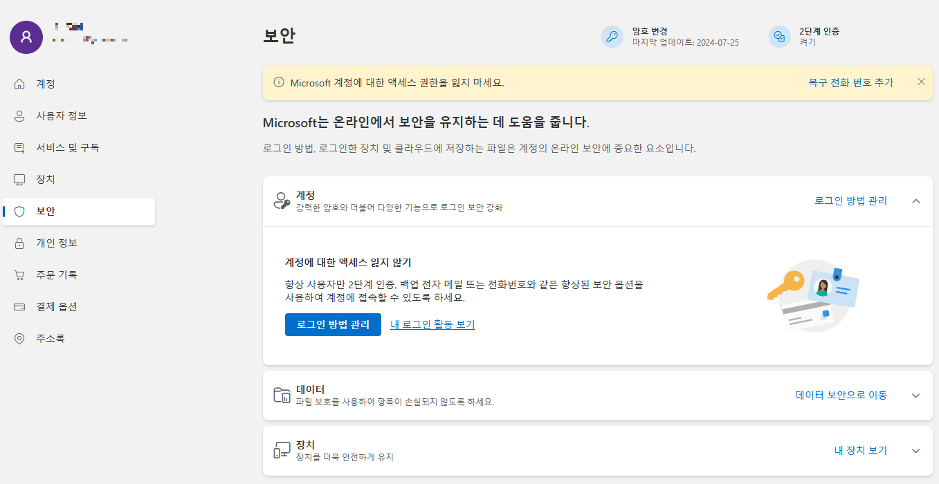Open the 내 로그인 활동 보기 link

coord(432,324)
